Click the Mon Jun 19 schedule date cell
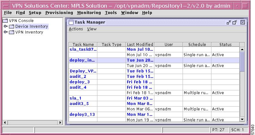The width and height of the screenshot is (255, 135). [x=140, y=120]
